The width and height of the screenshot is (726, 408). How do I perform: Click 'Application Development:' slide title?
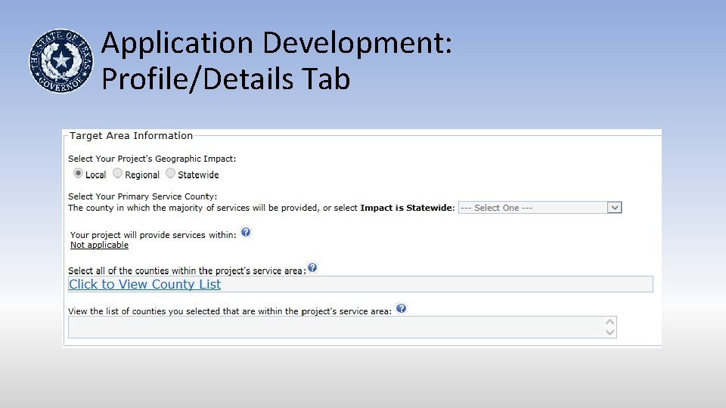[x=277, y=43]
